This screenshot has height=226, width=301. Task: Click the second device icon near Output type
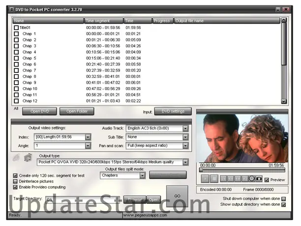pyautogui.click(x=28, y=157)
